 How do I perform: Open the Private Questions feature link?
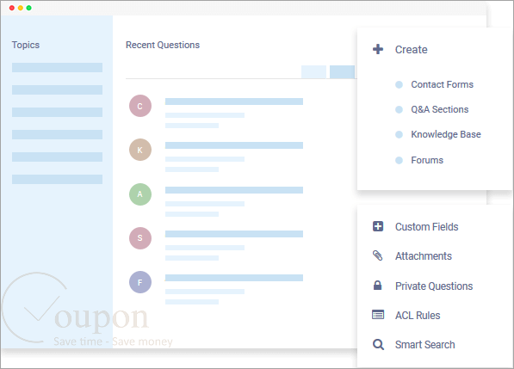point(434,286)
